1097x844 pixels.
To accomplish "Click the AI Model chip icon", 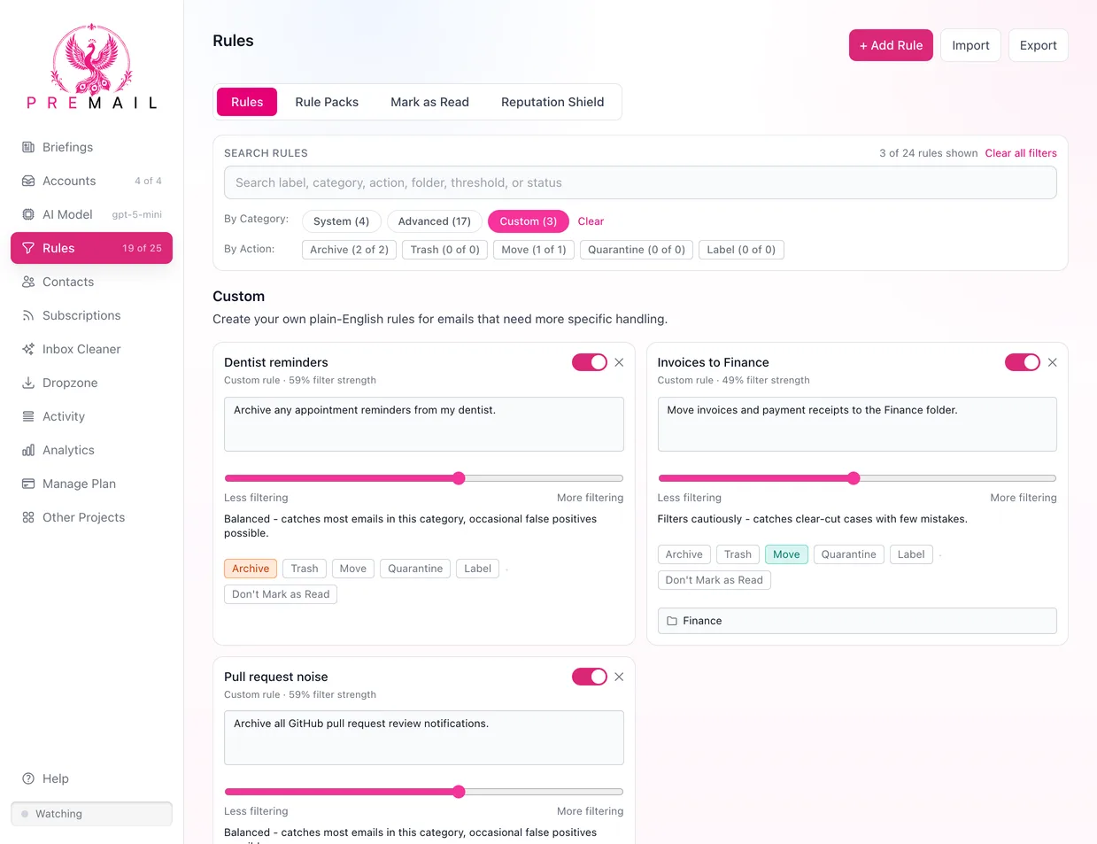I will tap(28, 214).
